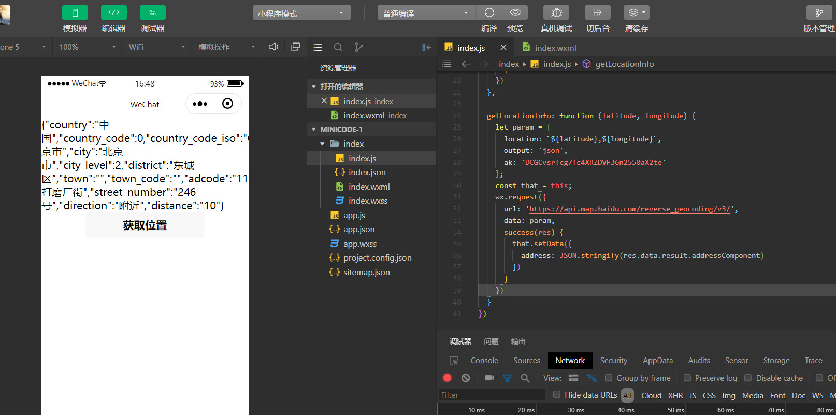Open the 模拟操作 simulate actions dropdown
The width and height of the screenshot is (836, 415).
(x=227, y=47)
